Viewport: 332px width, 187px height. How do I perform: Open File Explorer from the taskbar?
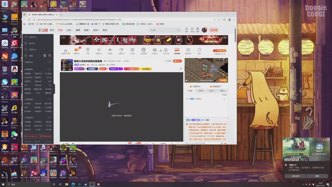click(67, 185)
